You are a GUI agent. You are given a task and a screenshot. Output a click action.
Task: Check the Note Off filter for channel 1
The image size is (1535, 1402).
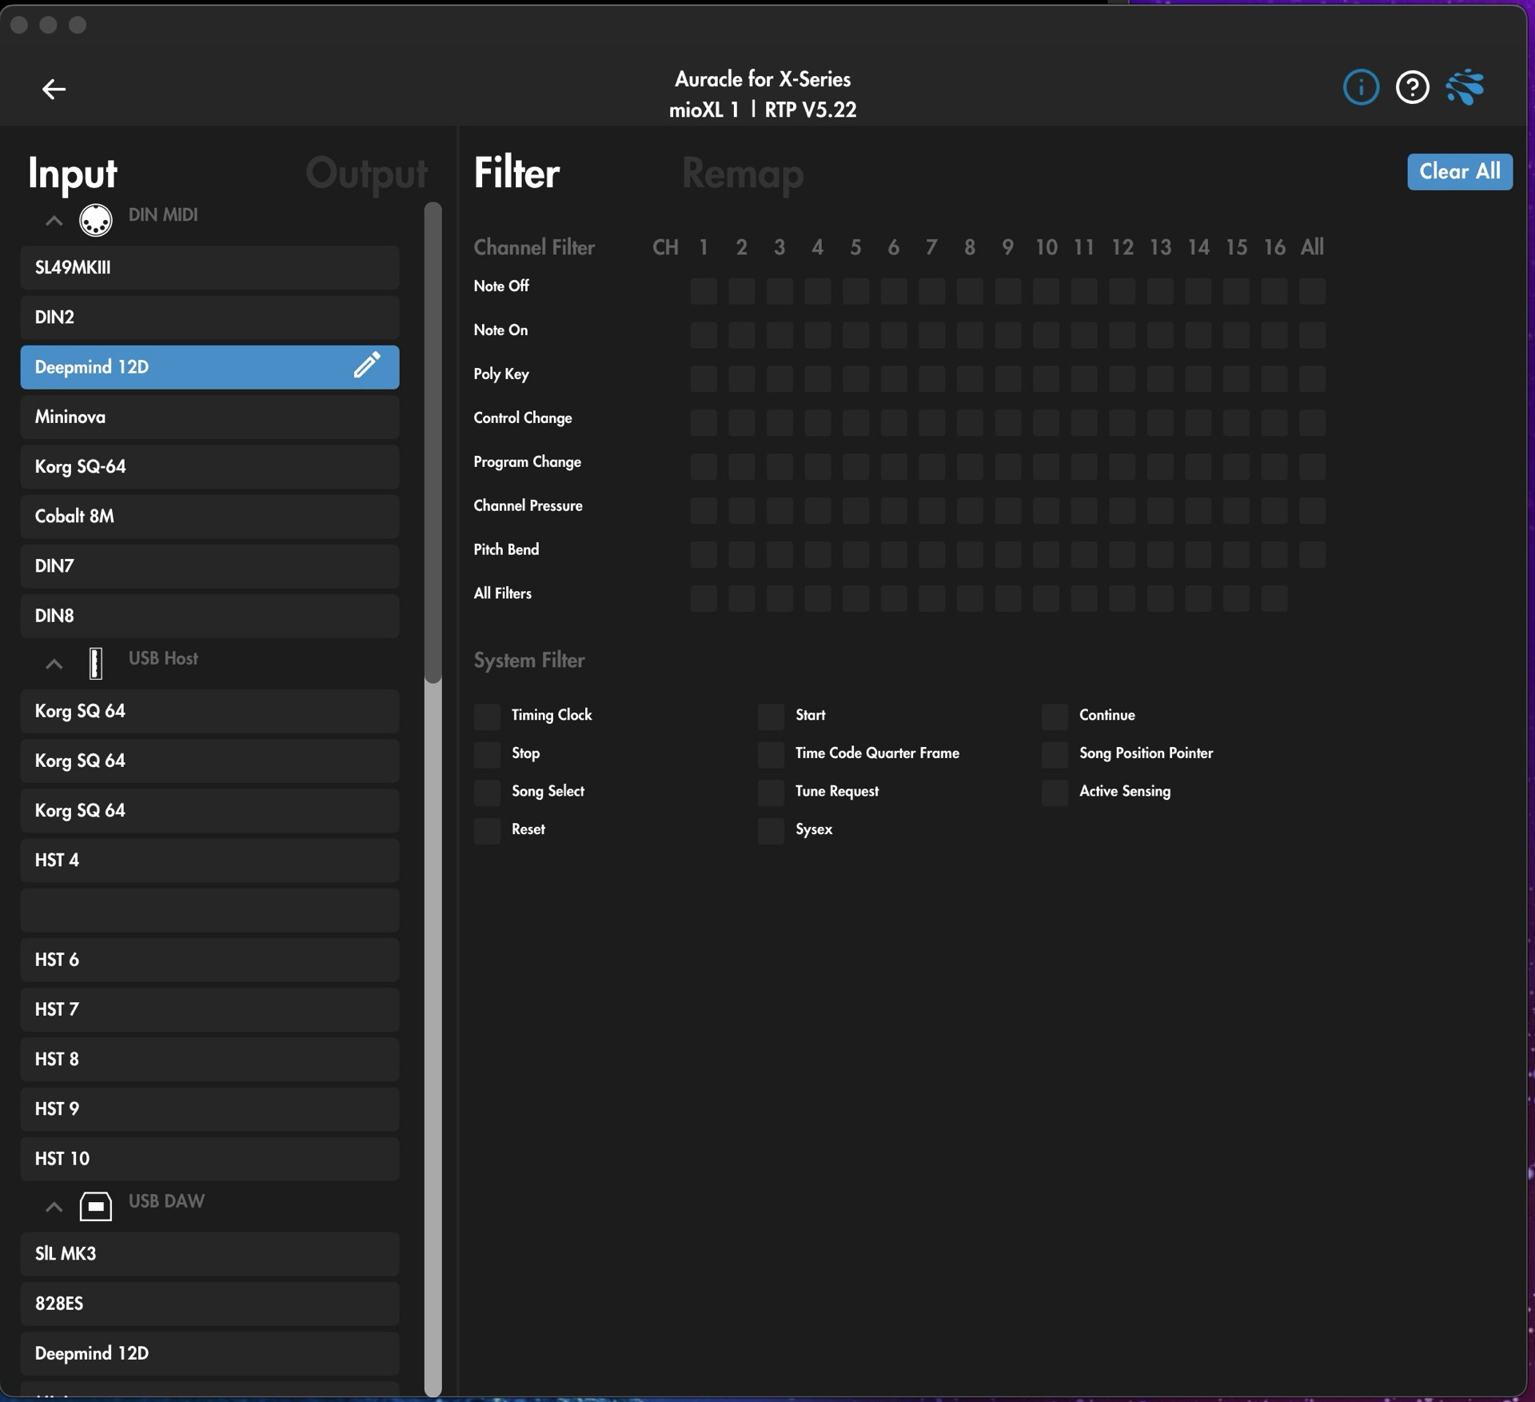[x=704, y=291]
